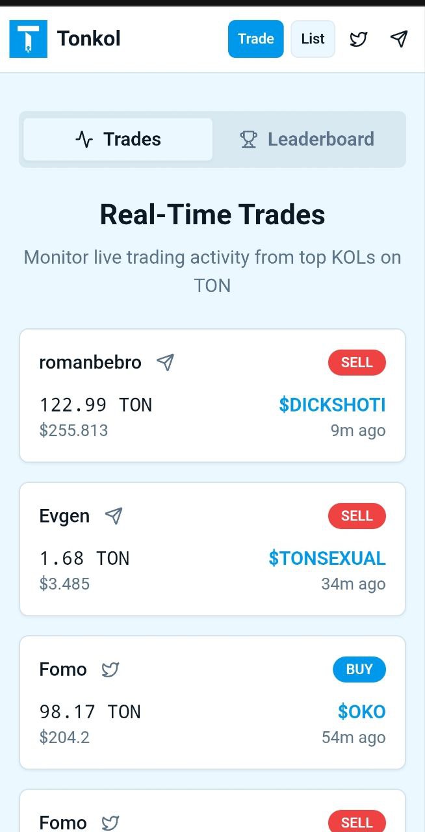Viewport: 425px width, 832px height.
Task: Open the $OKO token link
Action: click(361, 711)
